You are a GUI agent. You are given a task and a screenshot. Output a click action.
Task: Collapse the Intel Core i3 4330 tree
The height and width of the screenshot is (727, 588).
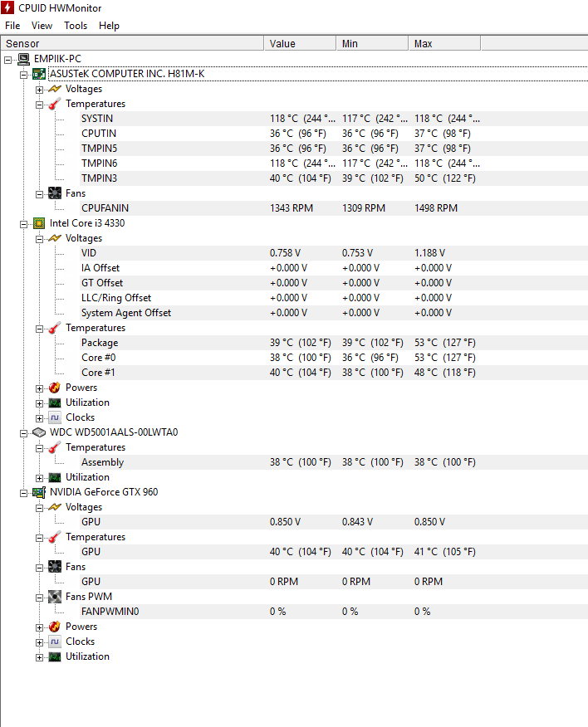[x=23, y=223]
